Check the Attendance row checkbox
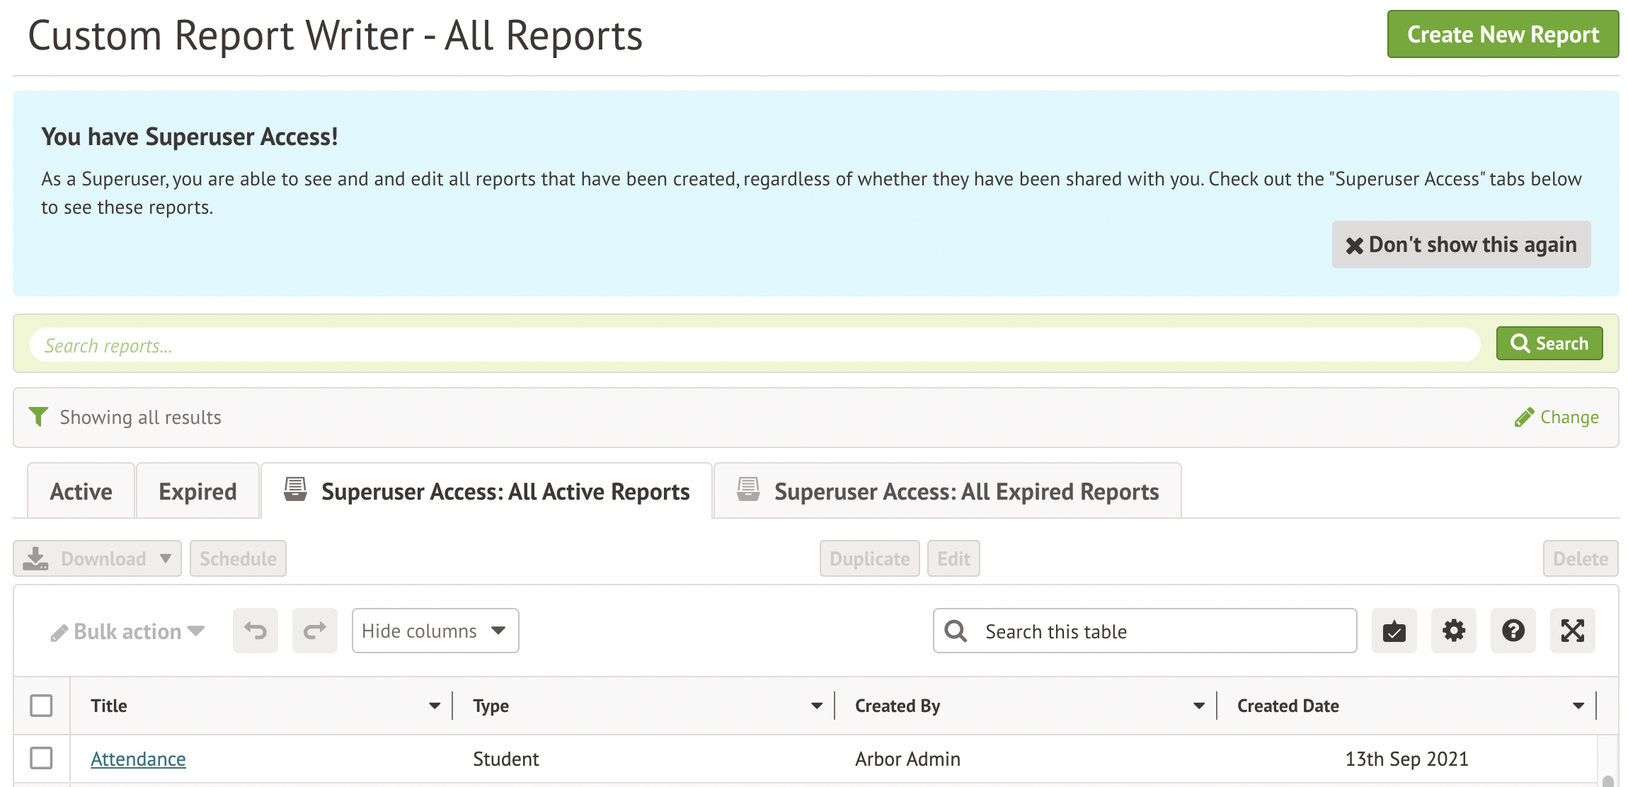This screenshot has width=1628, height=787. pos(41,758)
